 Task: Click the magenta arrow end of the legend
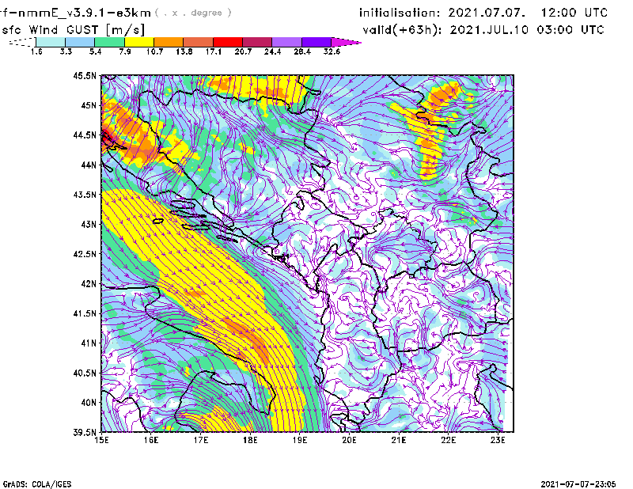pos(346,42)
